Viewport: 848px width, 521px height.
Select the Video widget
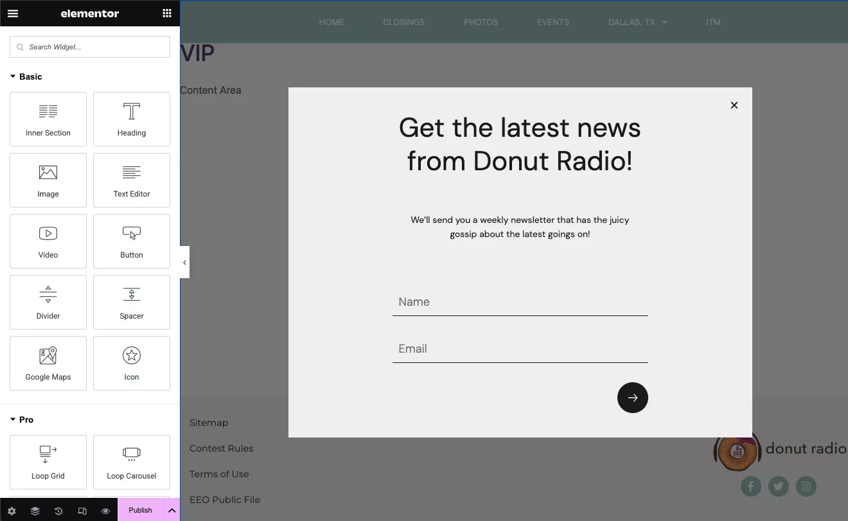[48, 241]
